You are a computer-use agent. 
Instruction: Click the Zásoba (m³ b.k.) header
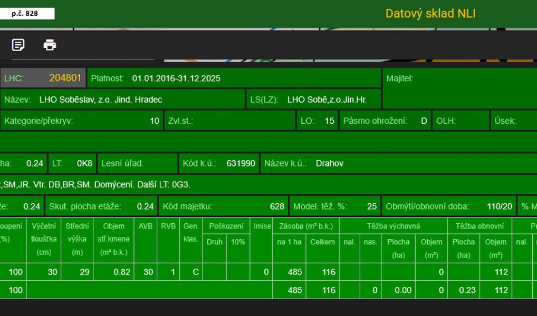pyautogui.click(x=306, y=226)
